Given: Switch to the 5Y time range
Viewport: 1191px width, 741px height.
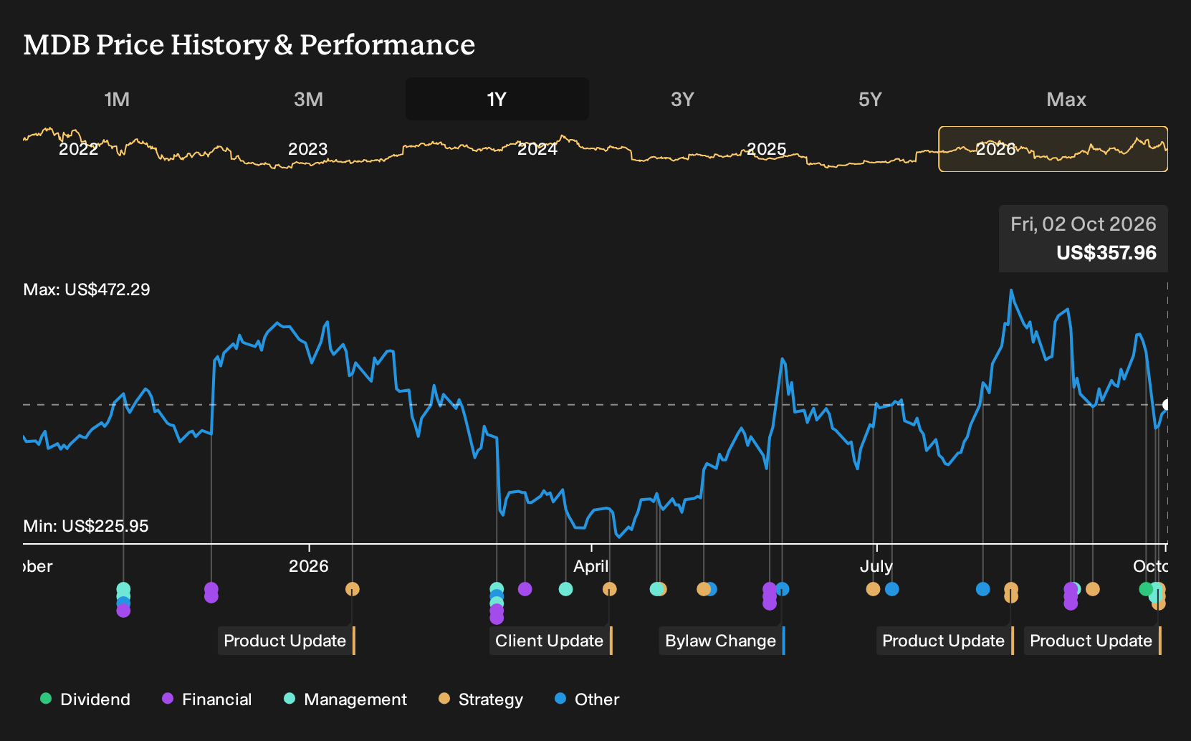Looking at the screenshot, I should pos(870,99).
